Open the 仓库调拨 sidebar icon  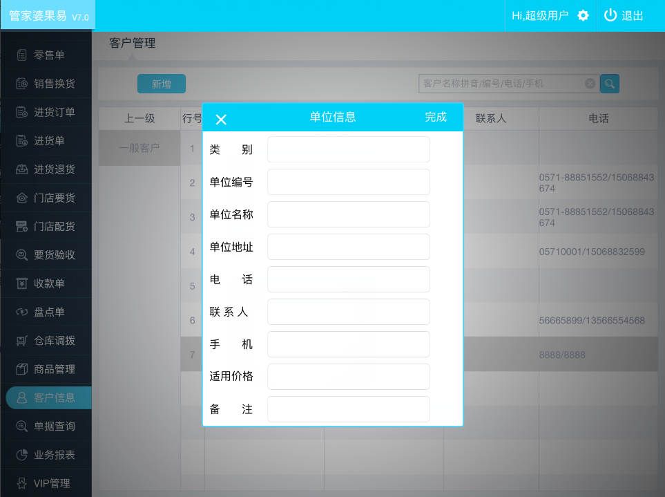[21, 340]
